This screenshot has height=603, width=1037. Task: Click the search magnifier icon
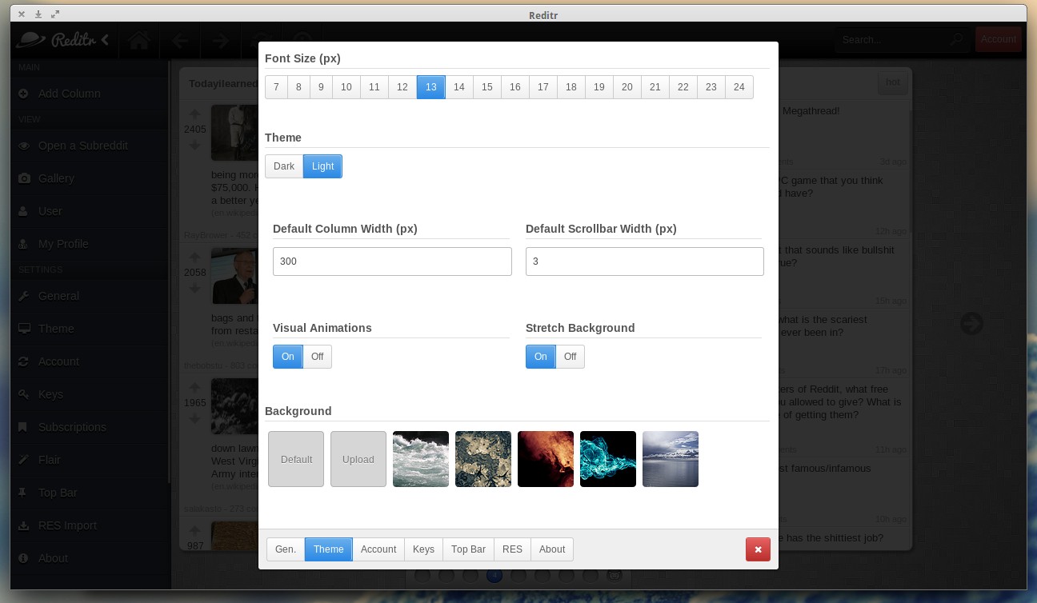[x=956, y=39]
